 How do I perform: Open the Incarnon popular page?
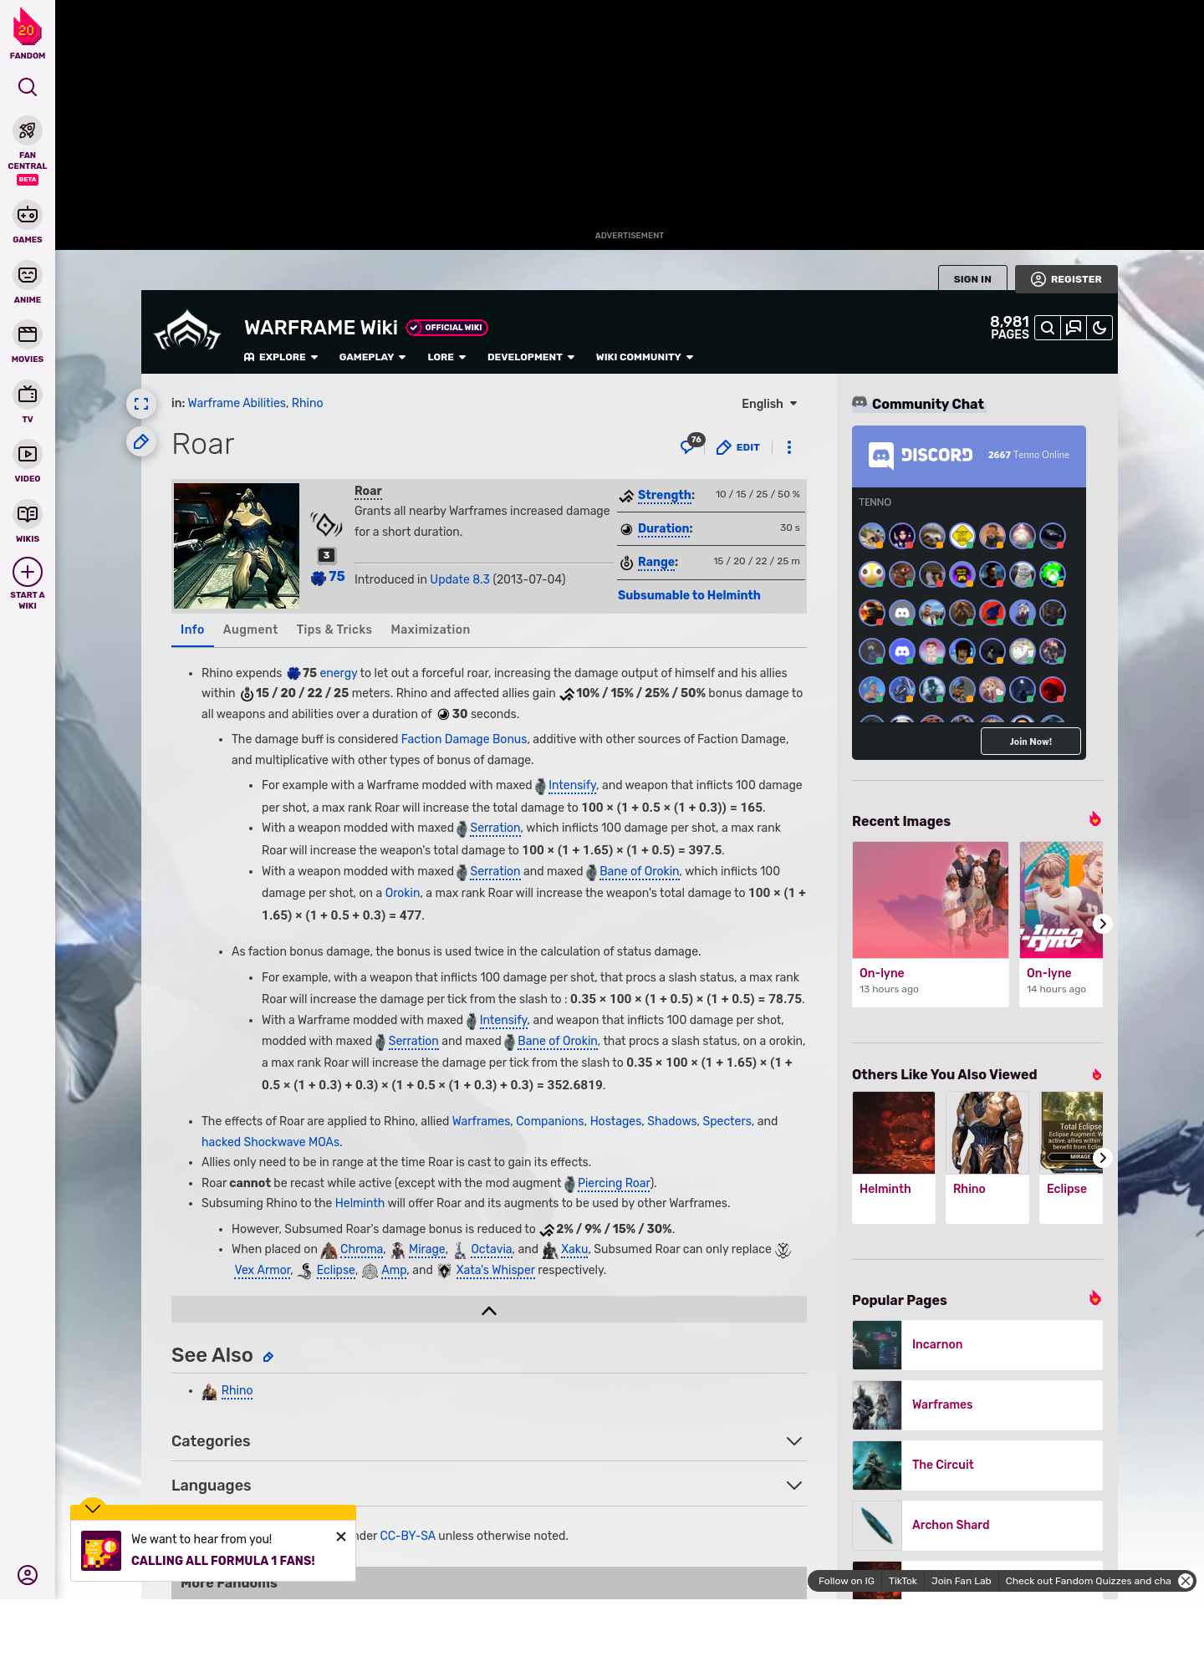coord(977,1344)
